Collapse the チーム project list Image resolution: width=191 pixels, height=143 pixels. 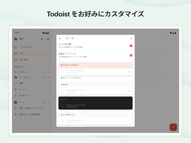[48, 102]
